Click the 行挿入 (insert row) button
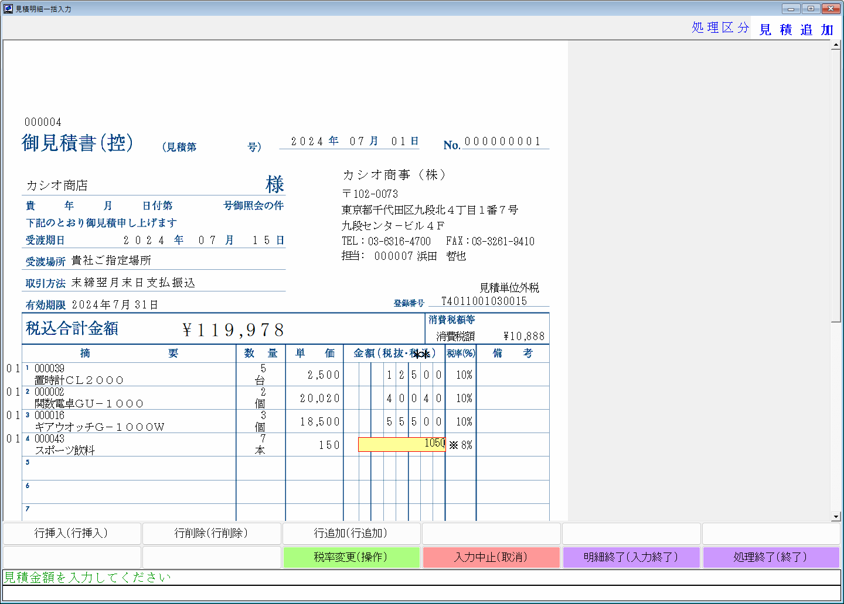 pyautogui.click(x=72, y=533)
